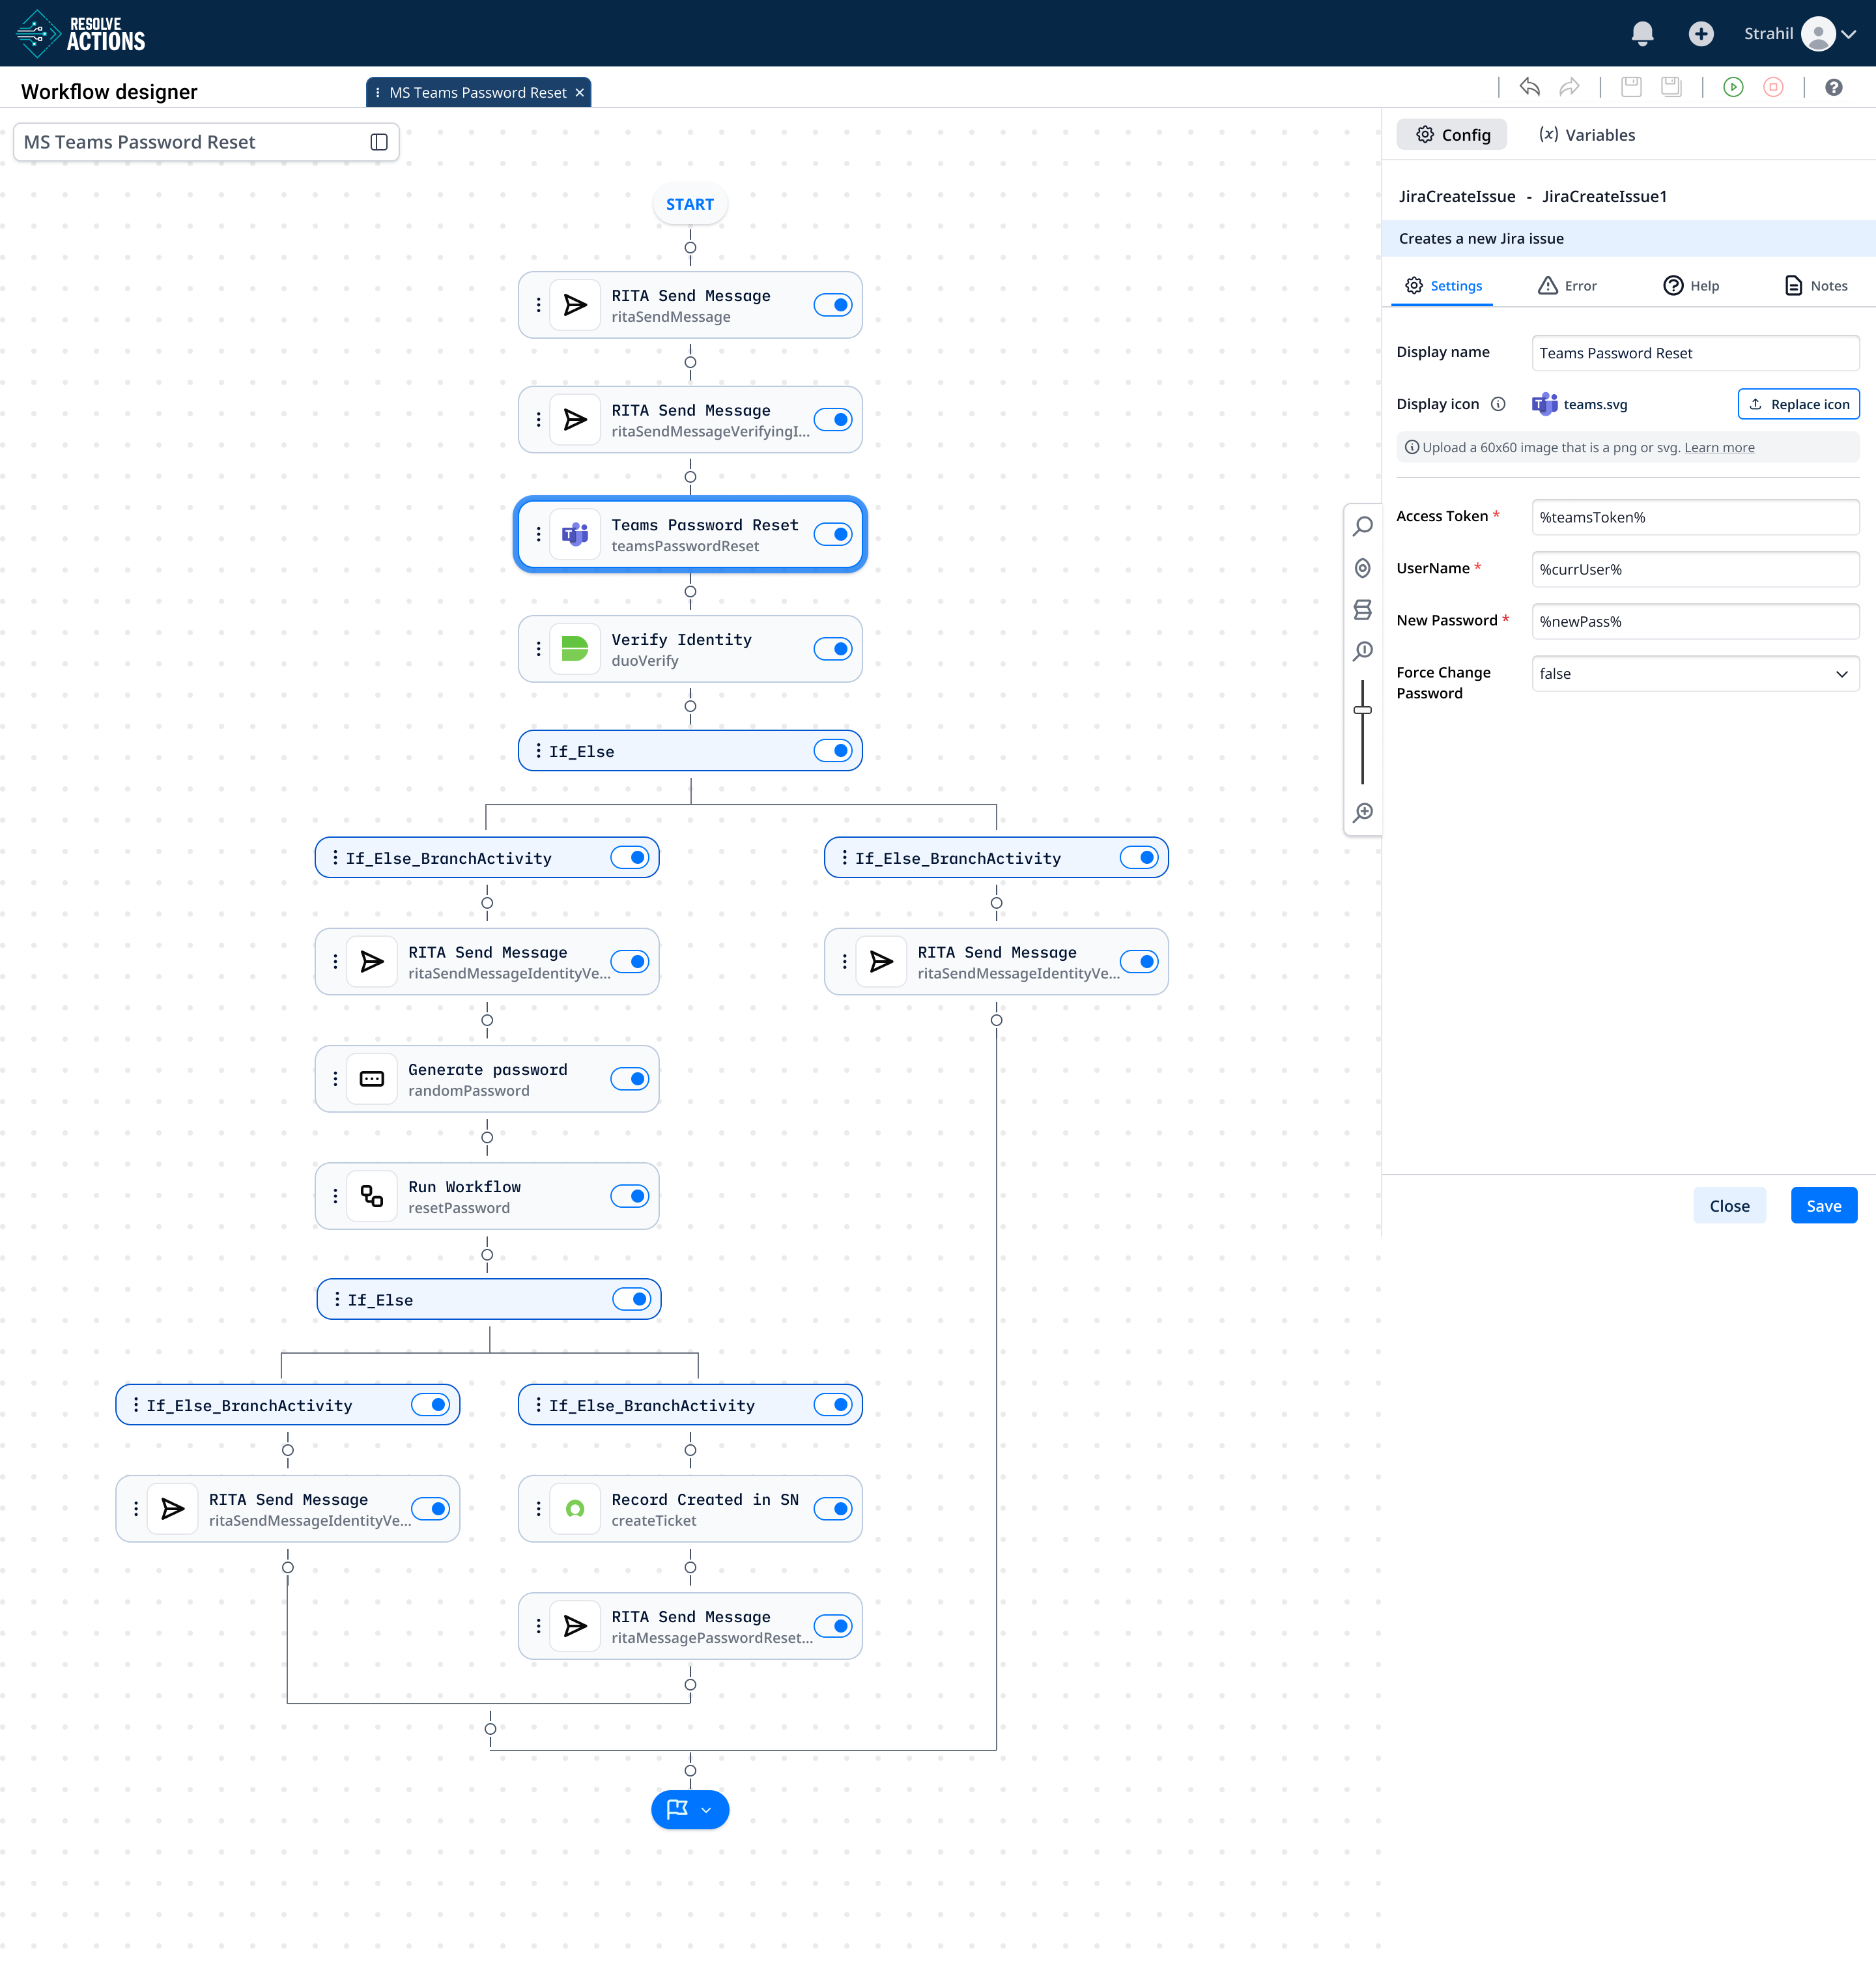Open the Strahil user menu chevron
Viewport: 1876px width, 1970px height.
(x=1849, y=34)
